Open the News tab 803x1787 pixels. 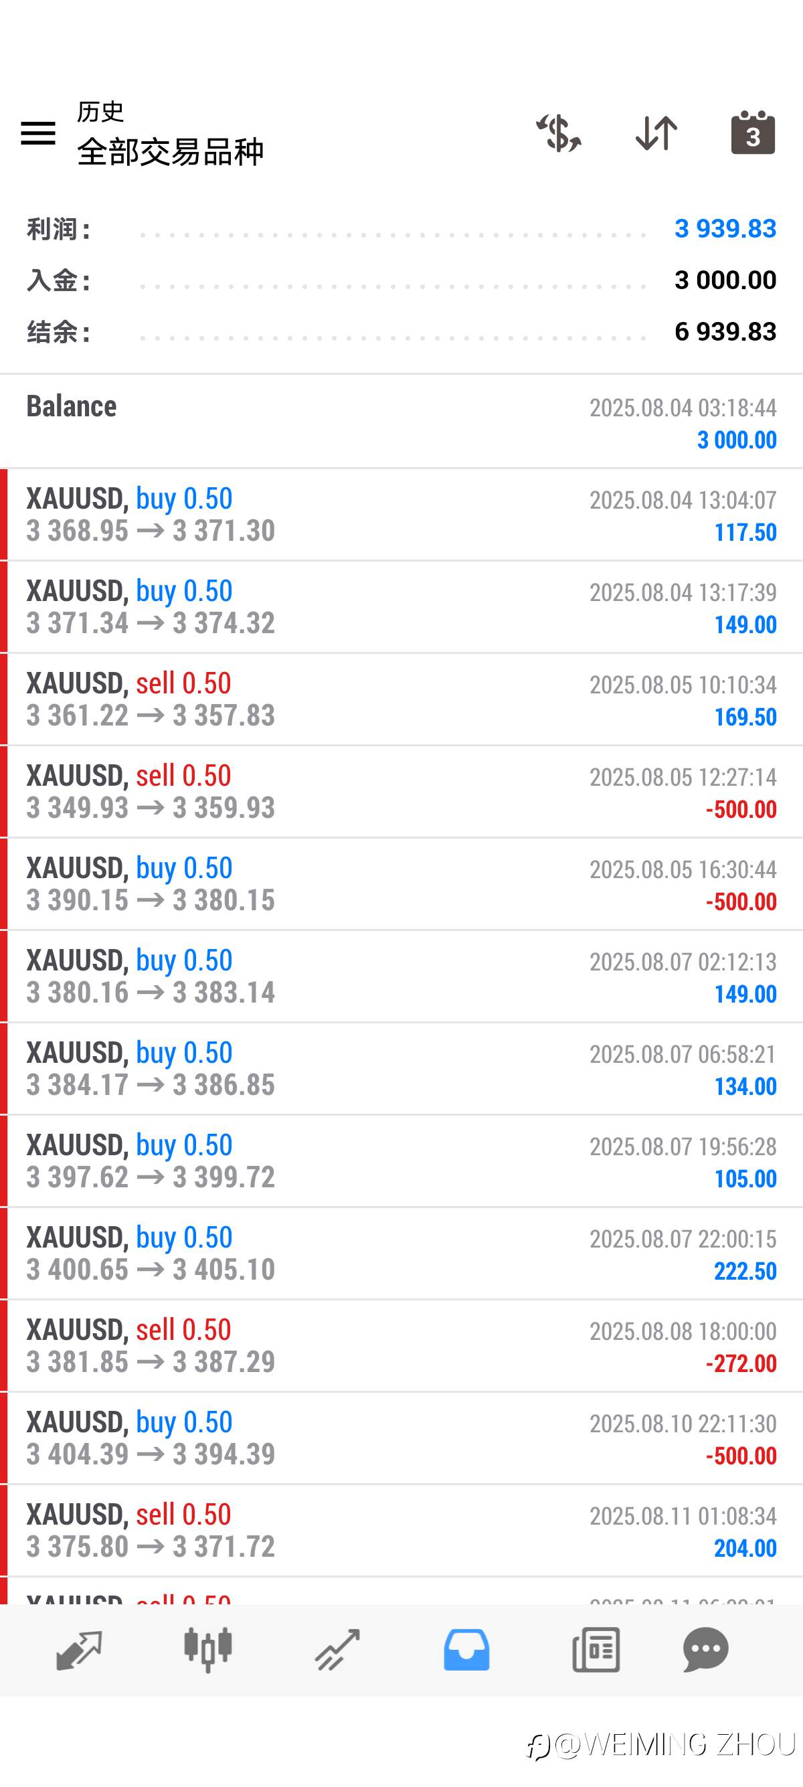click(596, 1650)
